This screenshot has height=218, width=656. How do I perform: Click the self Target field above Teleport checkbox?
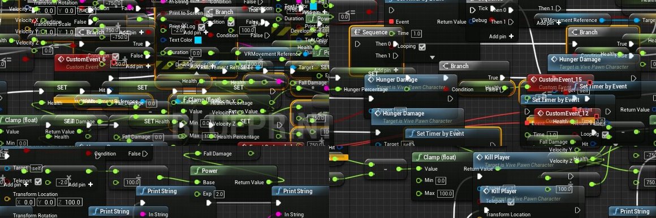[36, 168]
